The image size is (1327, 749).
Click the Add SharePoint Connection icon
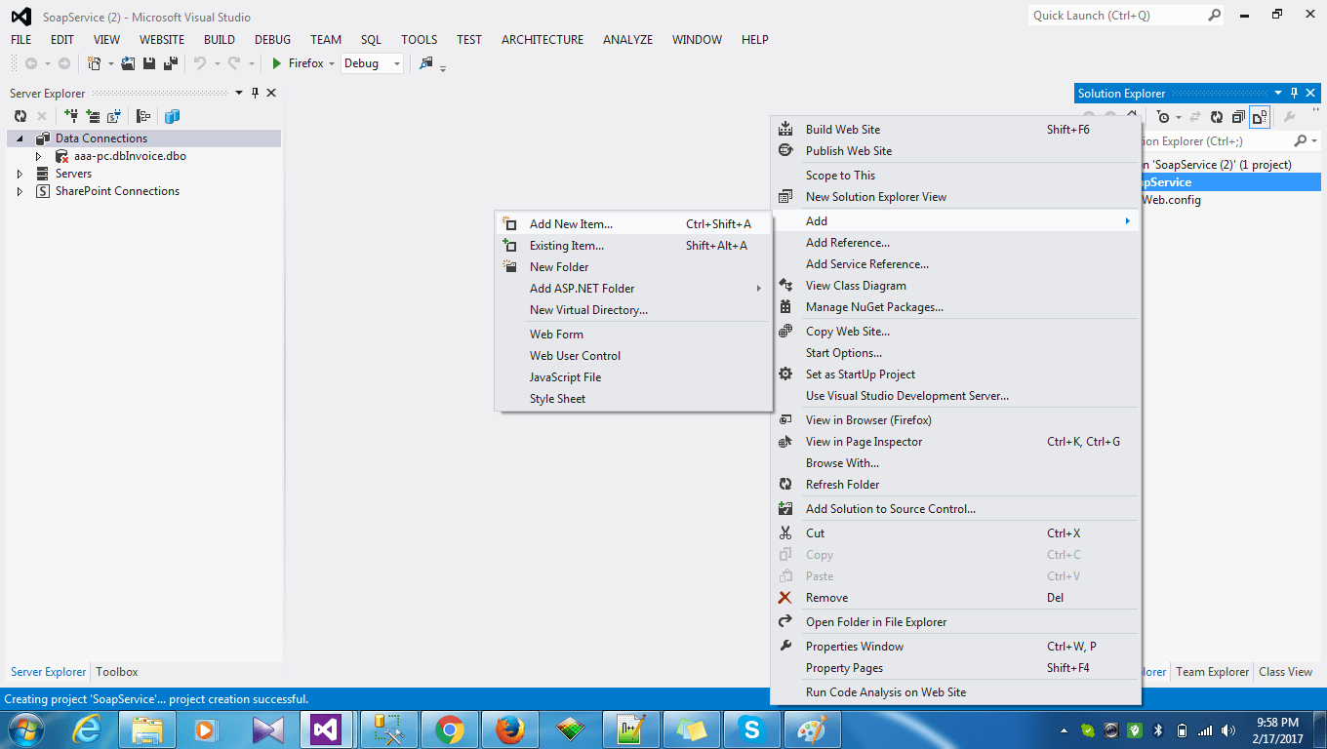114,116
